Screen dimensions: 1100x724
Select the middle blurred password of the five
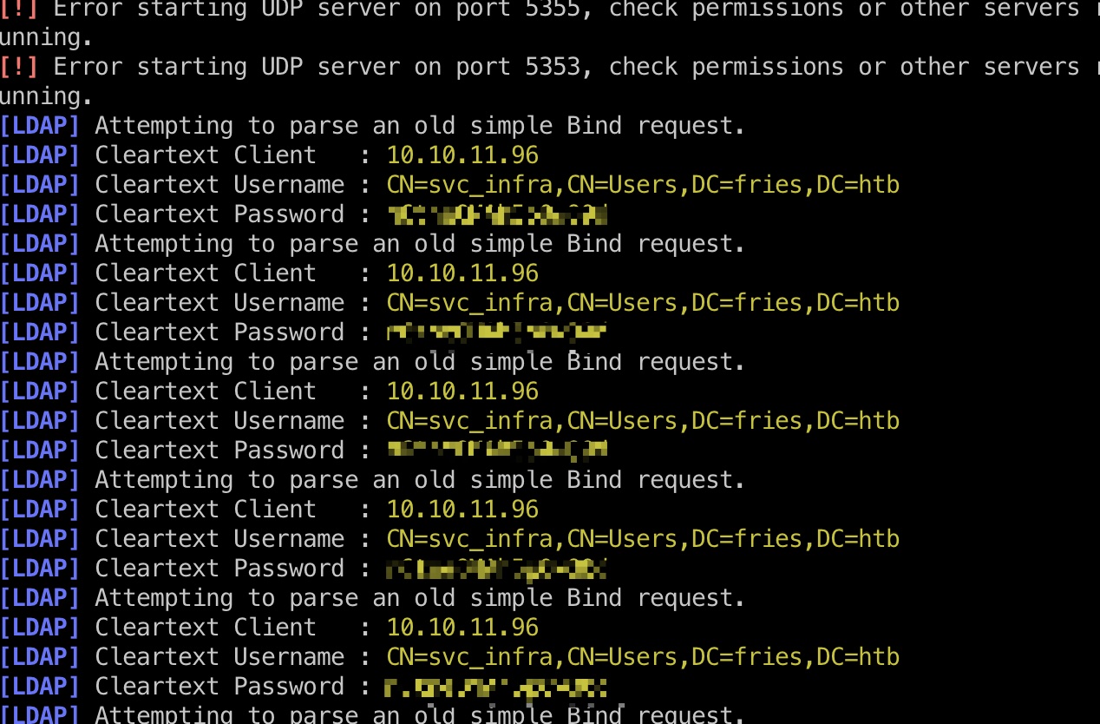pyautogui.click(x=498, y=450)
